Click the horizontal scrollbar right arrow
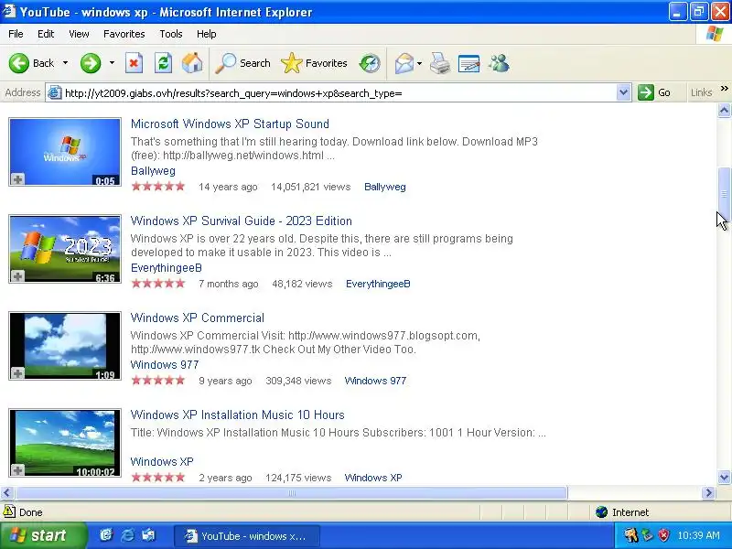732x549 pixels. click(x=708, y=492)
